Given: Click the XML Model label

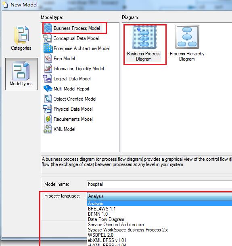Looking at the screenshot, I should [64, 129].
